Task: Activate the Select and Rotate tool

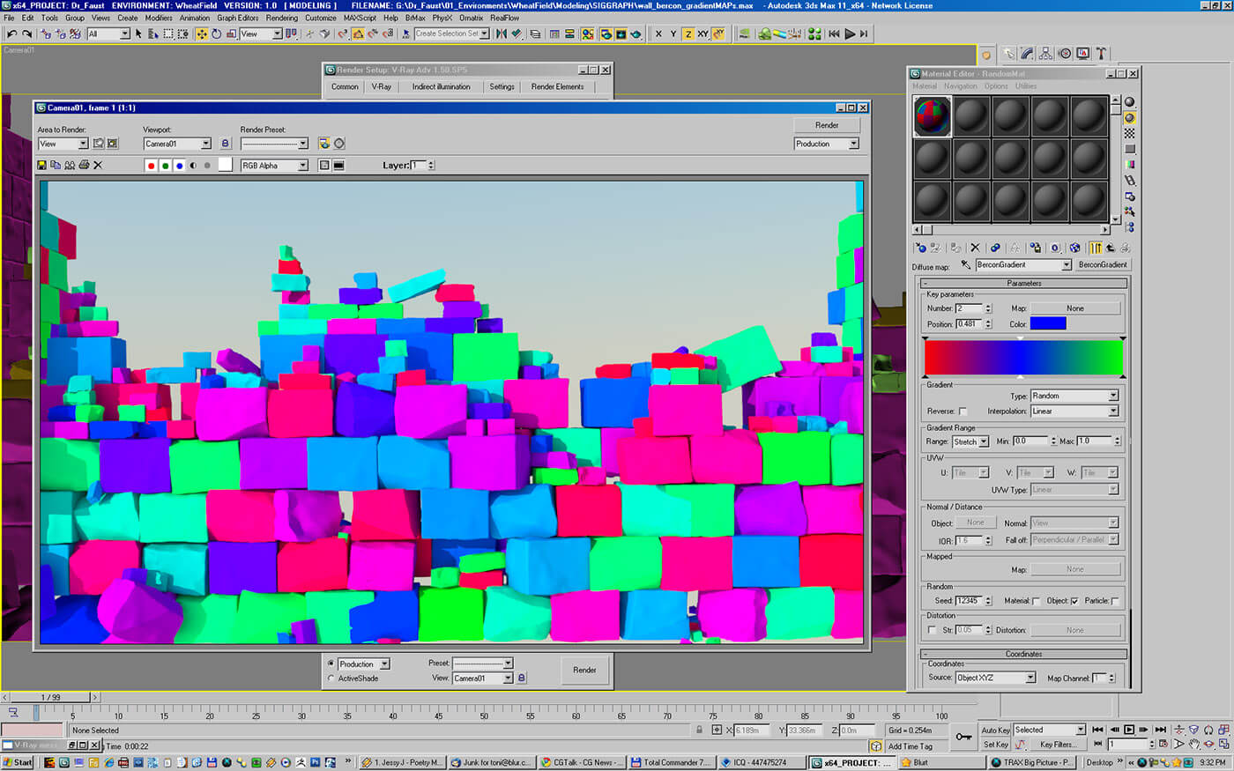Action: pos(217,33)
